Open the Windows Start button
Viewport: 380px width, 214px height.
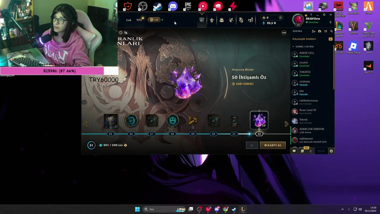[137, 209]
